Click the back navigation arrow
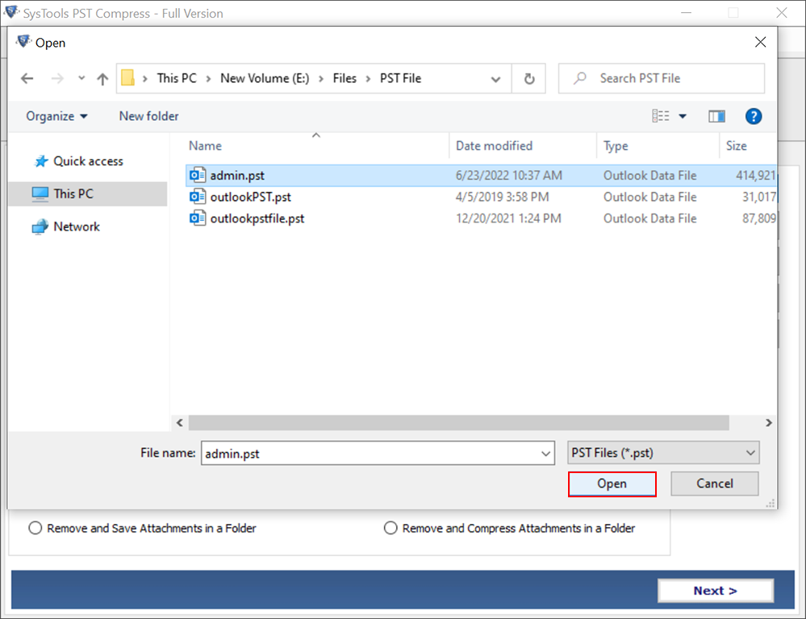The image size is (806, 619). pos(27,78)
